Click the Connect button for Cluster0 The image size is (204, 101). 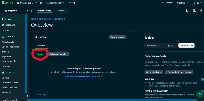(41, 54)
